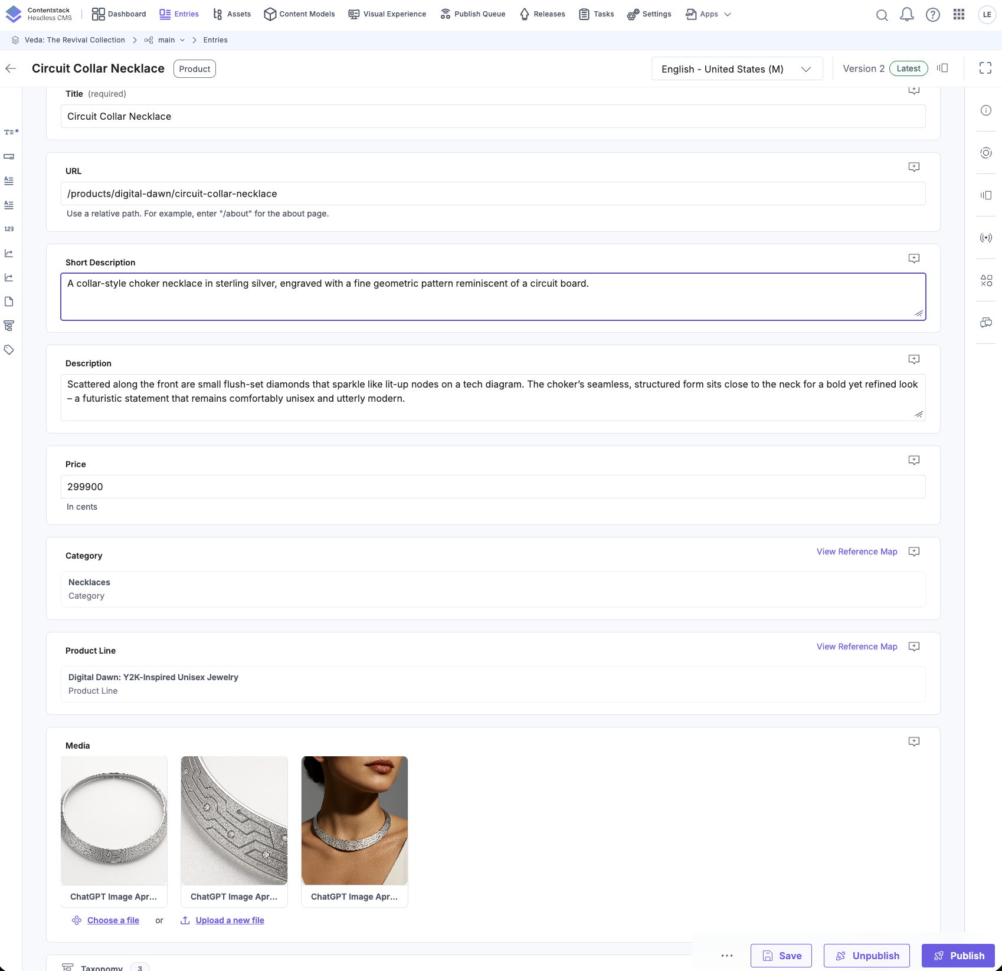The image size is (1002, 971).
Task: Open the Necklaces category reference
Action: (493, 589)
